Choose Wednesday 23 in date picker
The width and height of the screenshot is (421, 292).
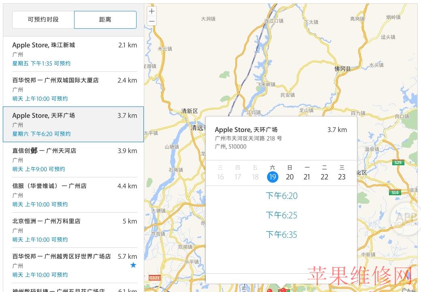pos(342,177)
